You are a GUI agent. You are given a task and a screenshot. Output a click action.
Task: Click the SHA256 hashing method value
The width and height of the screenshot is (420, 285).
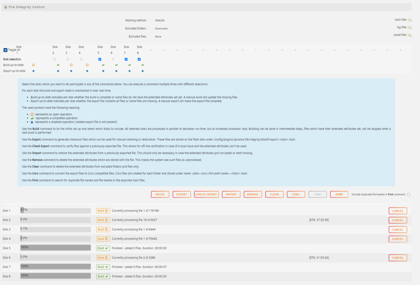click(x=160, y=20)
